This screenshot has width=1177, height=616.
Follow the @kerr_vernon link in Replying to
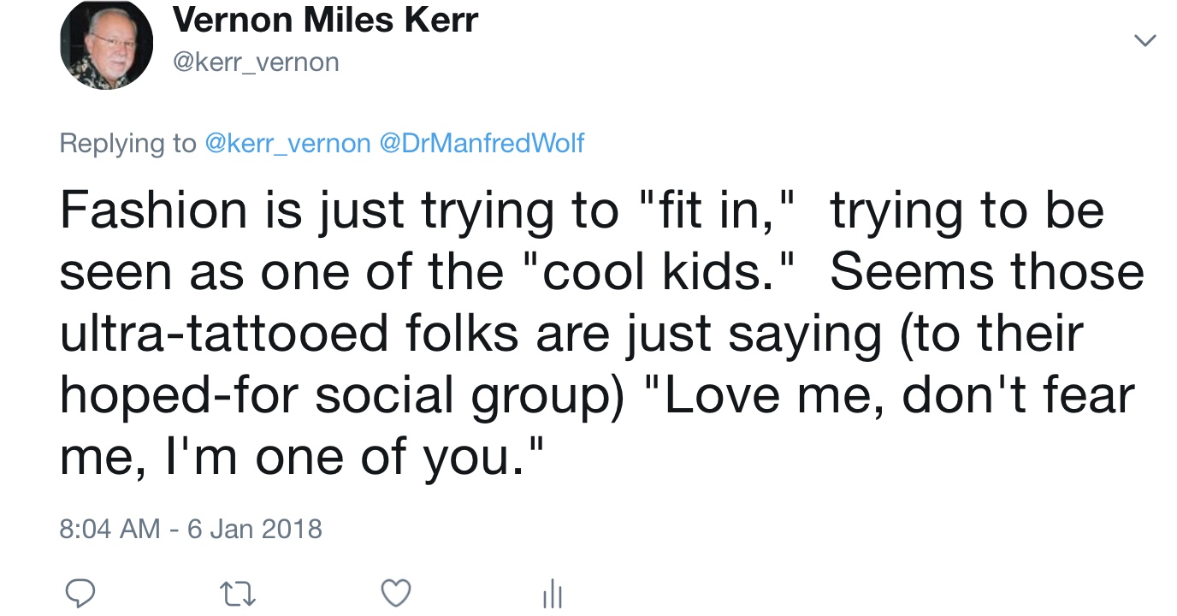coord(287,143)
